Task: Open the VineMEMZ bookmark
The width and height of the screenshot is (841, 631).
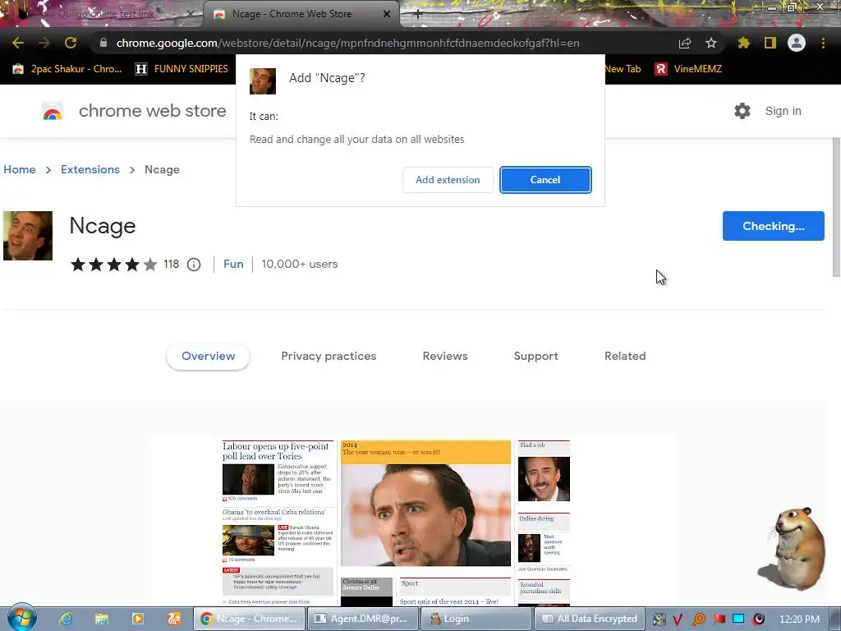Action: point(688,69)
